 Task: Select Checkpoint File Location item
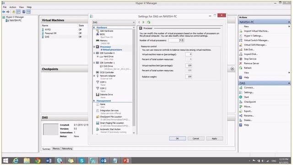111,117
